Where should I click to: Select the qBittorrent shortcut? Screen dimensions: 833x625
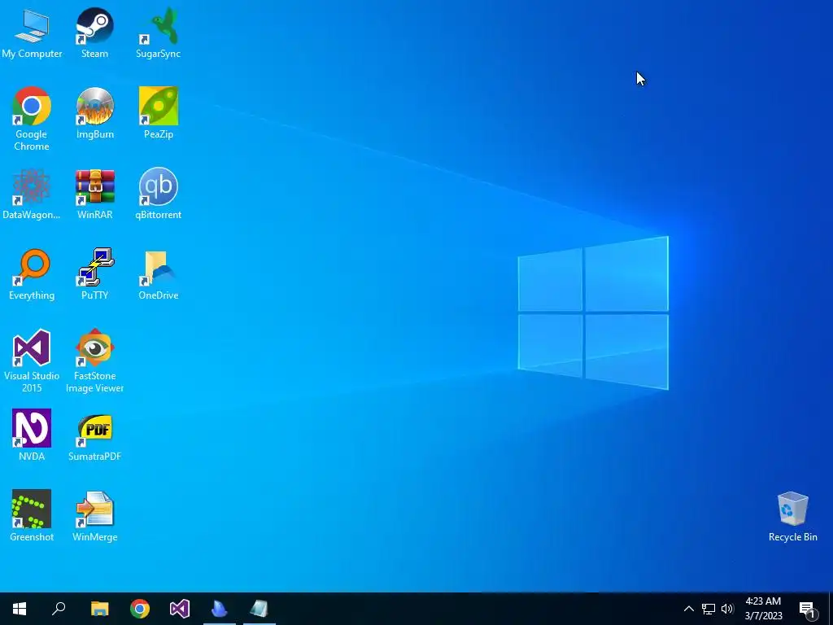[x=159, y=194]
